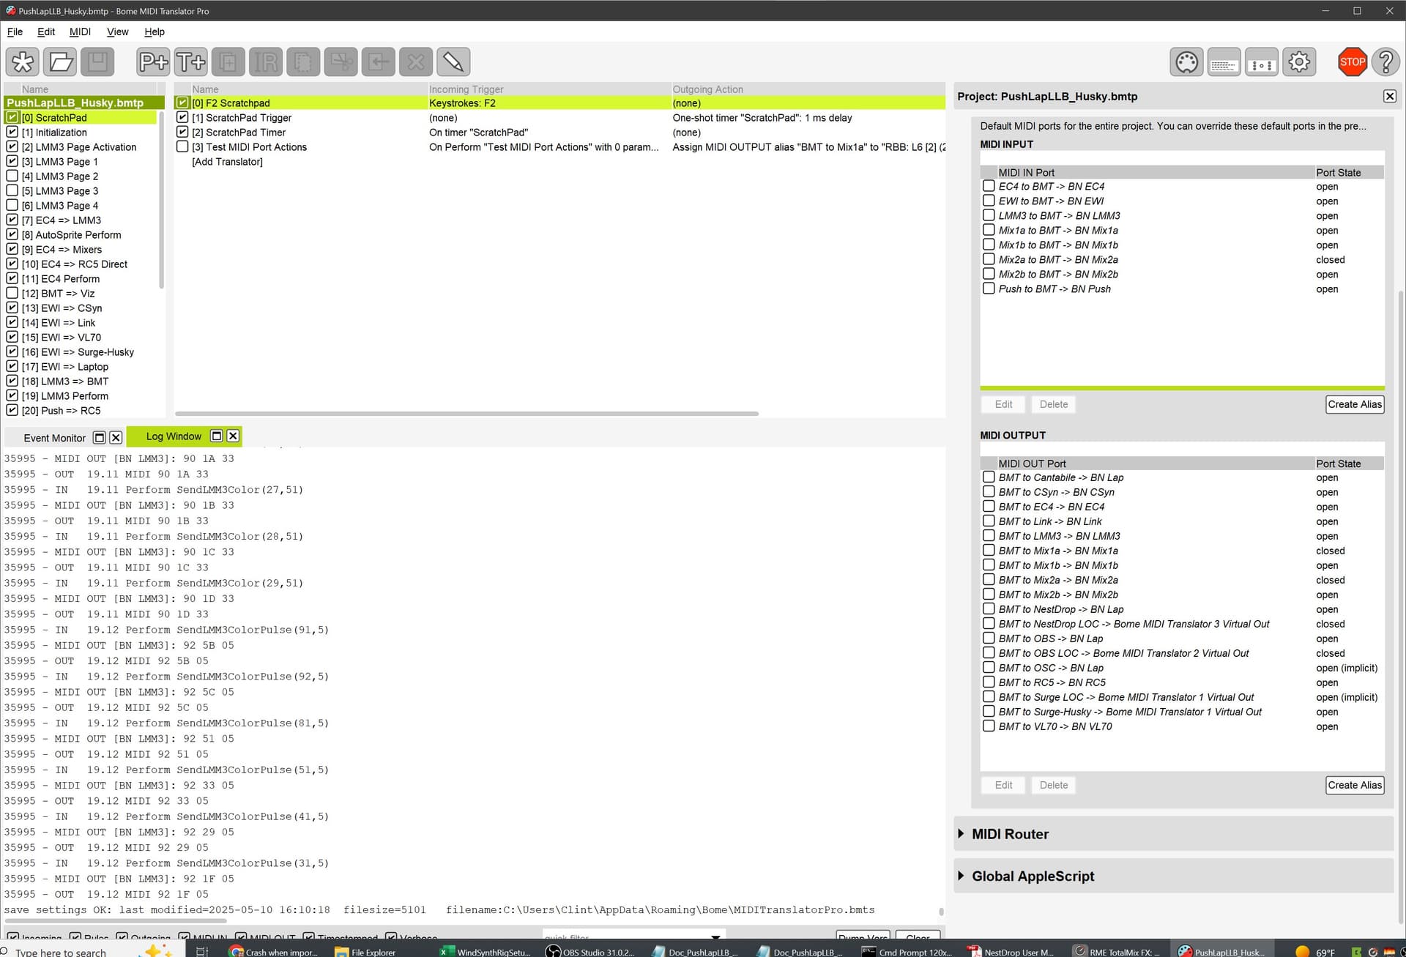Check the BMT to Mix1a output port checkbox
This screenshot has width=1406, height=957.
click(989, 551)
